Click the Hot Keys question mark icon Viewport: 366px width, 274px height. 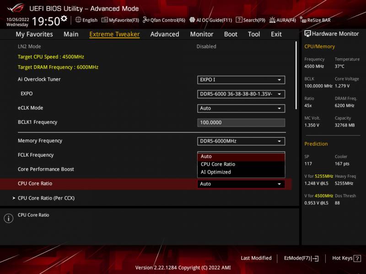click(x=357, y=258)
